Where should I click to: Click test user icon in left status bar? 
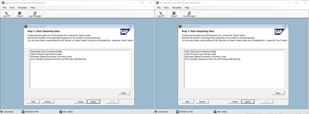(x=61, y=112)
